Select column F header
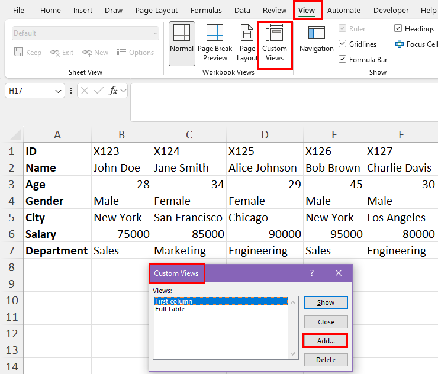Screen dimensions: 438x374 [x=401, y=135]
